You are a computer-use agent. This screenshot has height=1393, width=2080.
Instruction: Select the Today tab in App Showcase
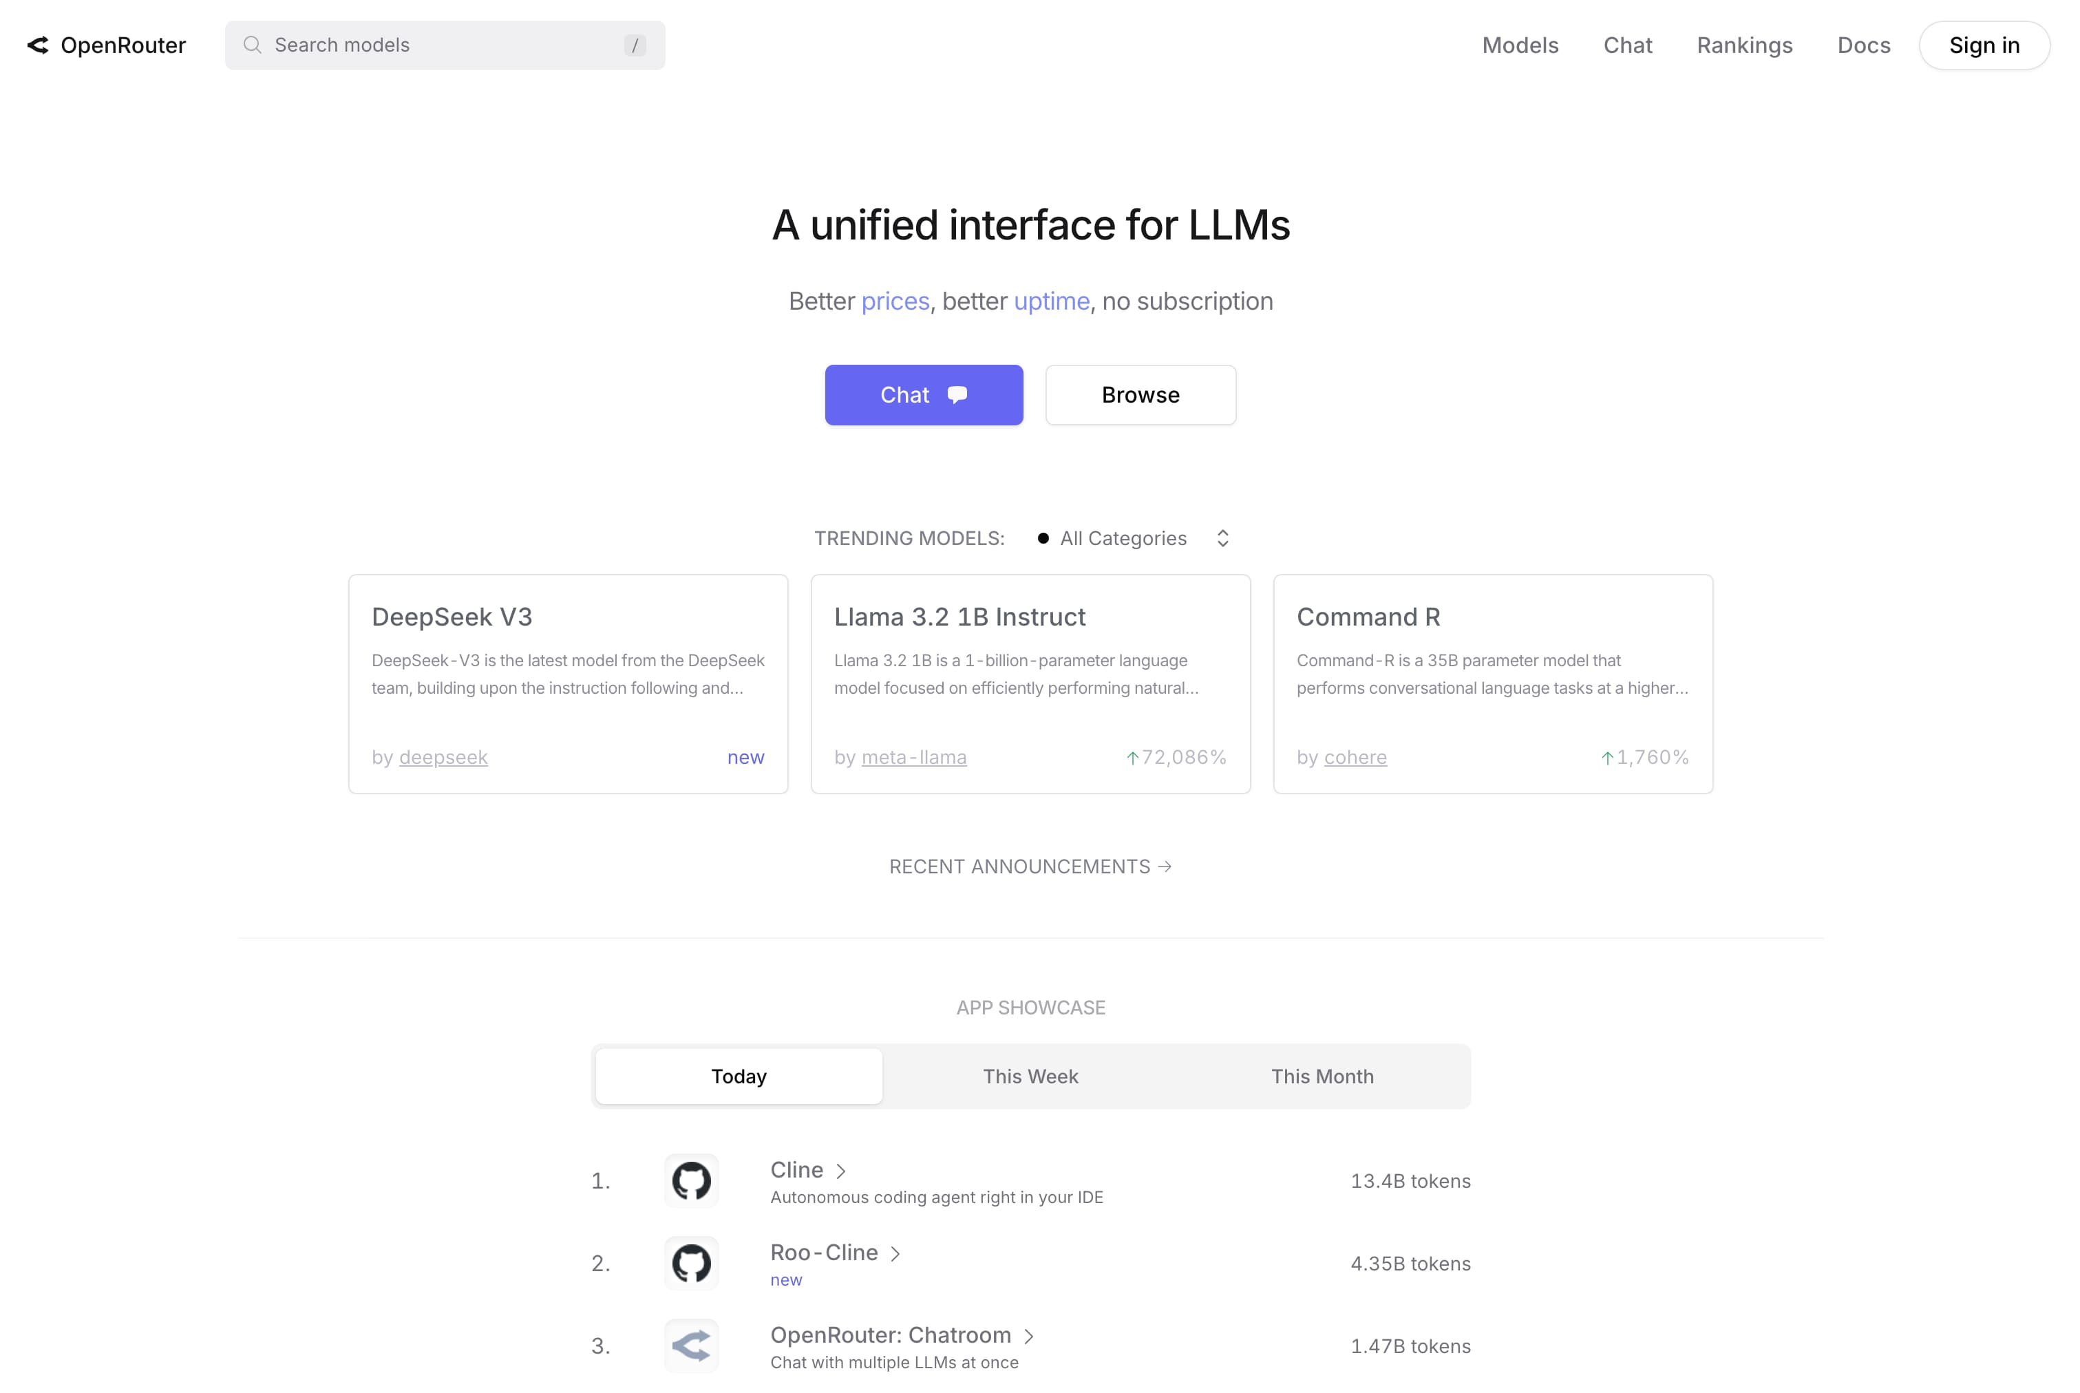(x=739, y=1076)
